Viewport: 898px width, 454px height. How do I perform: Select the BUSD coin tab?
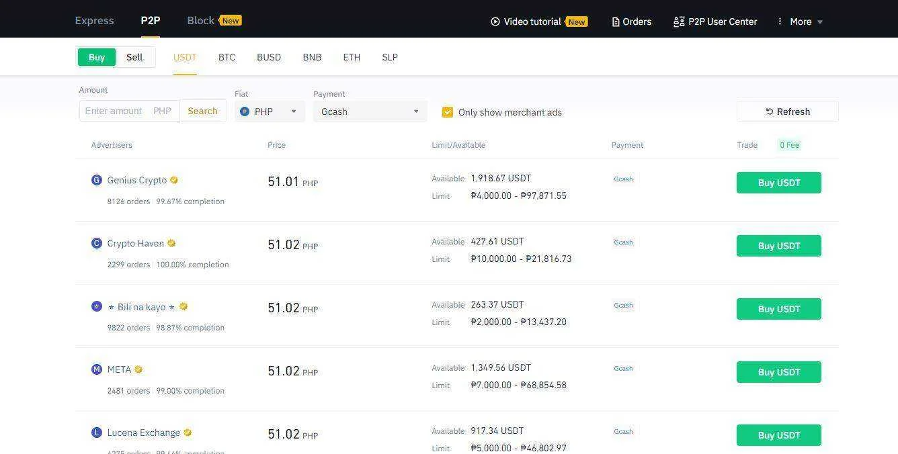click(x=269, y=57)
